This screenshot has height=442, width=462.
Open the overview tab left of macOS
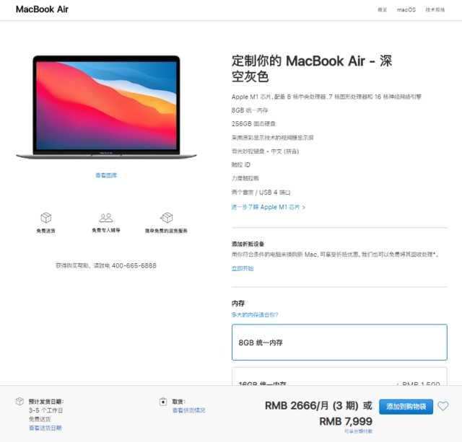(x=382, y=9)
